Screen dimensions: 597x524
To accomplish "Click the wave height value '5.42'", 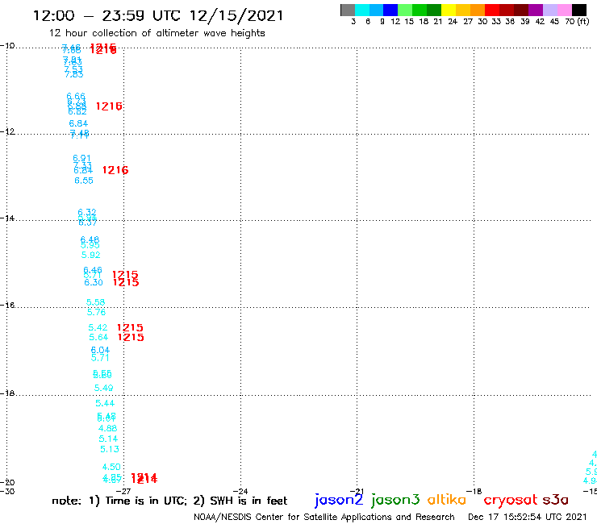I will point(98,327).
